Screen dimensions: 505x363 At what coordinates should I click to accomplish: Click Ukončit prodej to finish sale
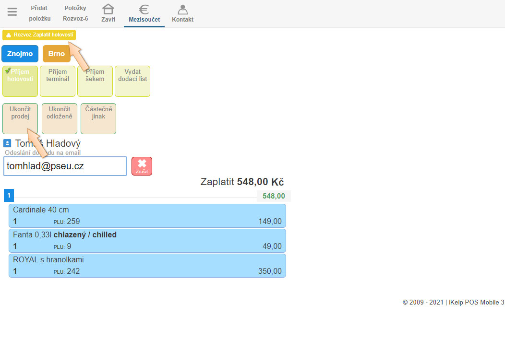(20, 118)
